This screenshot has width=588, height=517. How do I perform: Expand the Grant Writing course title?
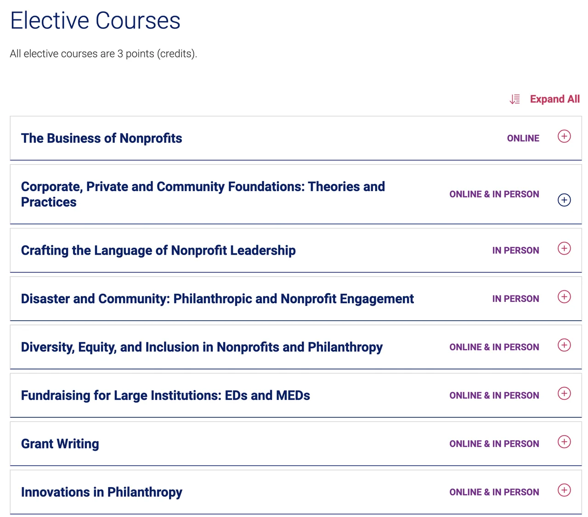click(60, 444)
